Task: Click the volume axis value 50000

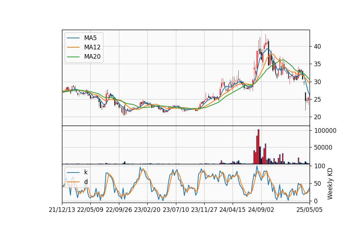Action: tap(323, 147)
